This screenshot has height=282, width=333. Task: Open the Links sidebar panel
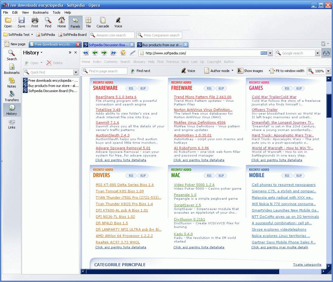(12, 123)
